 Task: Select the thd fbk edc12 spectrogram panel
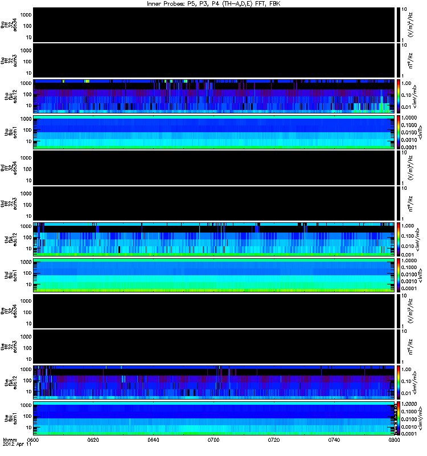213,239
